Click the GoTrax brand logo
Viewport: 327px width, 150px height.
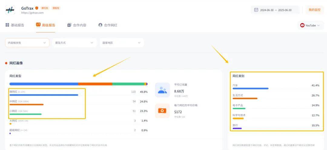click(10, 10)
